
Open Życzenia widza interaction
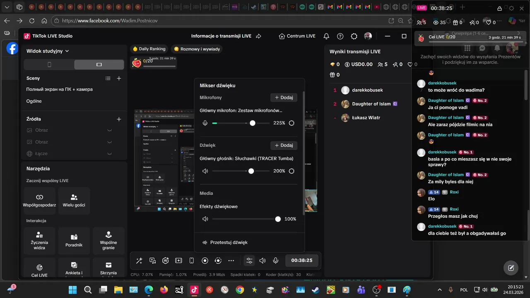click(x=39, y=240)
